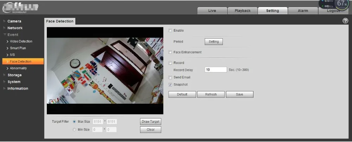
Task: Select the Max Size radio button
Action: (x=74, y=122)
